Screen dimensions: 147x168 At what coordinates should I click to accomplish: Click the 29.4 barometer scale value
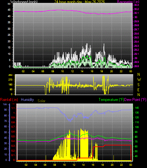[136, 42]
